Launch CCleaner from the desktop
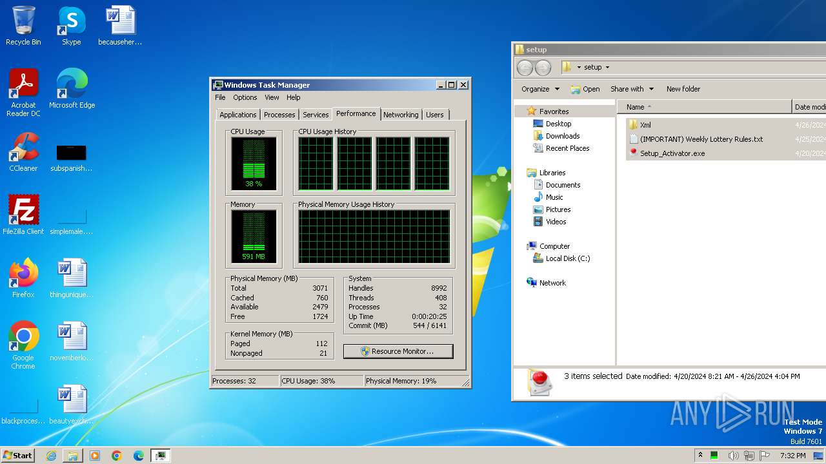 point(23,152)
